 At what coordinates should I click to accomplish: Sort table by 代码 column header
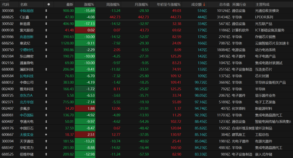5,4
